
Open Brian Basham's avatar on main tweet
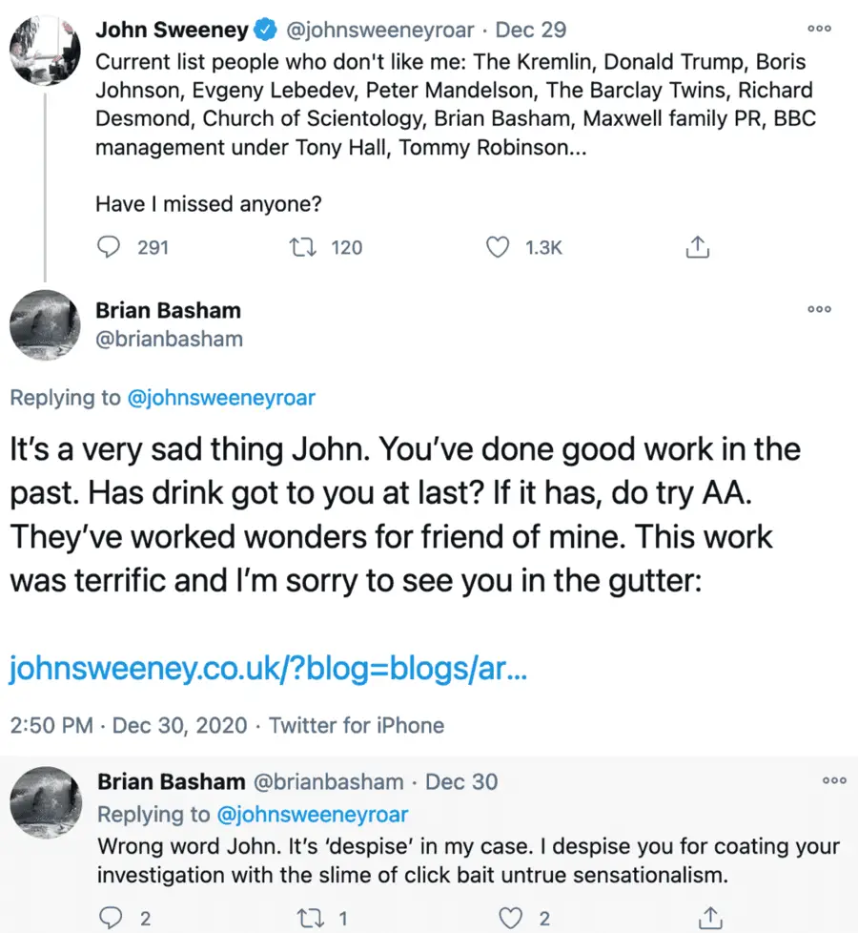pos(45,324)
